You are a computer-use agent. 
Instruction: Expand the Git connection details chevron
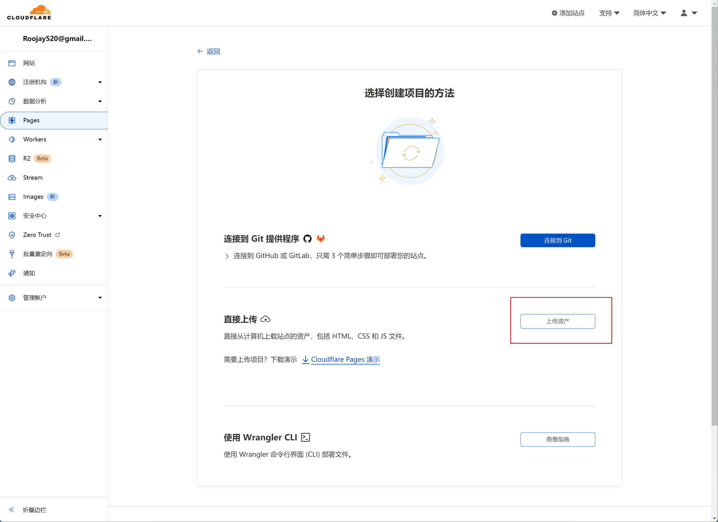[x=227, y=256]
